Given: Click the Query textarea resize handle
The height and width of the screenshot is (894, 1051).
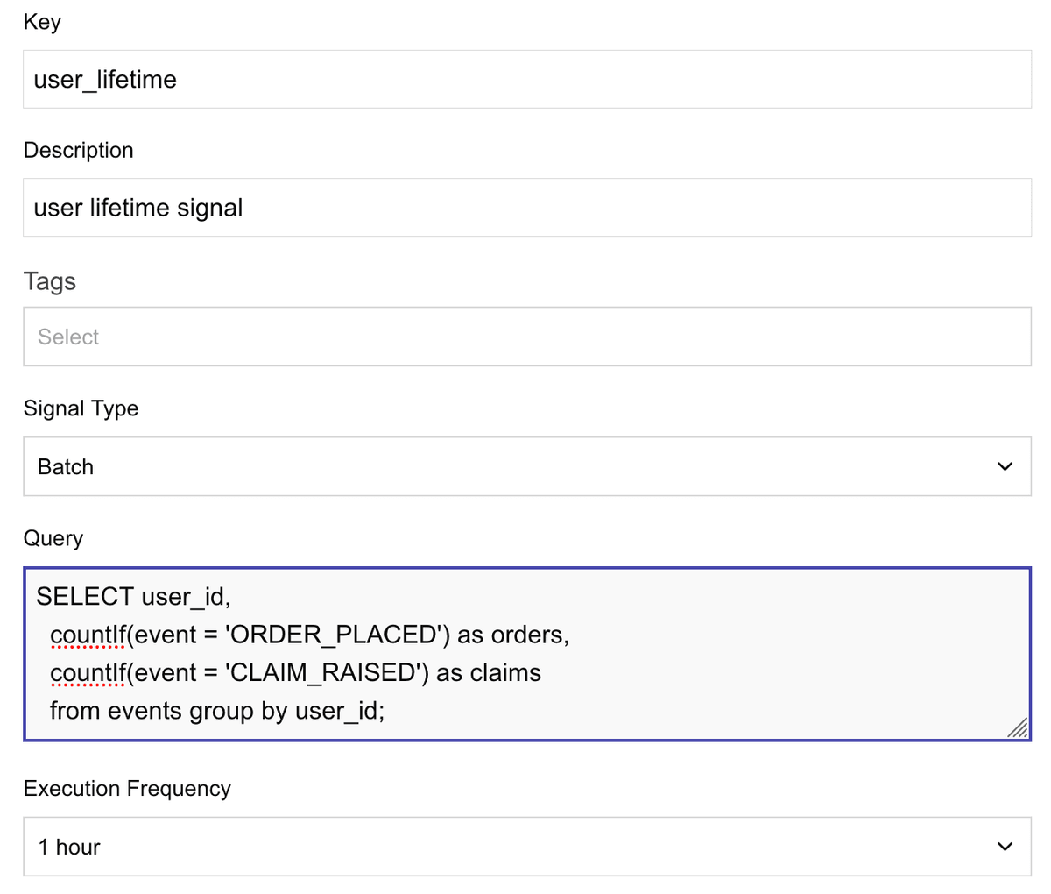Looking at the screenshot, I should 1019,727.
